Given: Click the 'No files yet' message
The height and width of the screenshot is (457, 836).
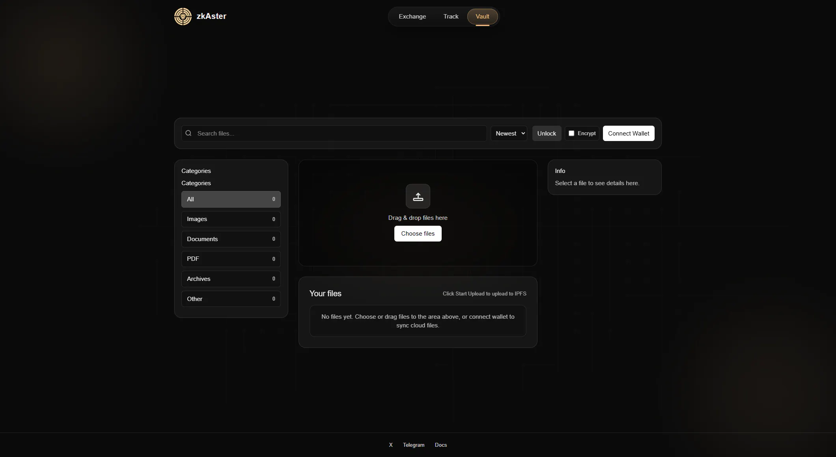Looking at the screenshot, I should (418, 321).
